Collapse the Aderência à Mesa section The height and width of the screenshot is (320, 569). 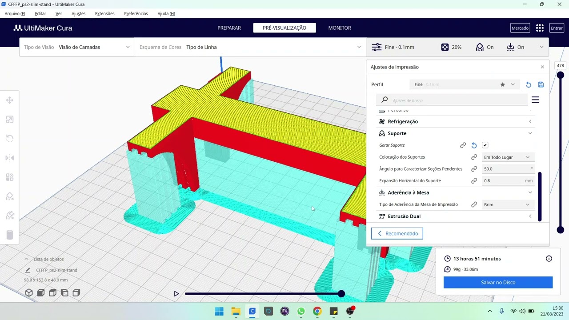[x=456, y=192]
